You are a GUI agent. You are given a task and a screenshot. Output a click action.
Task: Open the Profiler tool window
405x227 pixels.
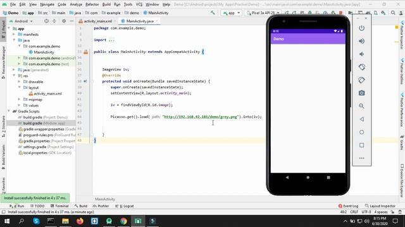pos(101,206)
